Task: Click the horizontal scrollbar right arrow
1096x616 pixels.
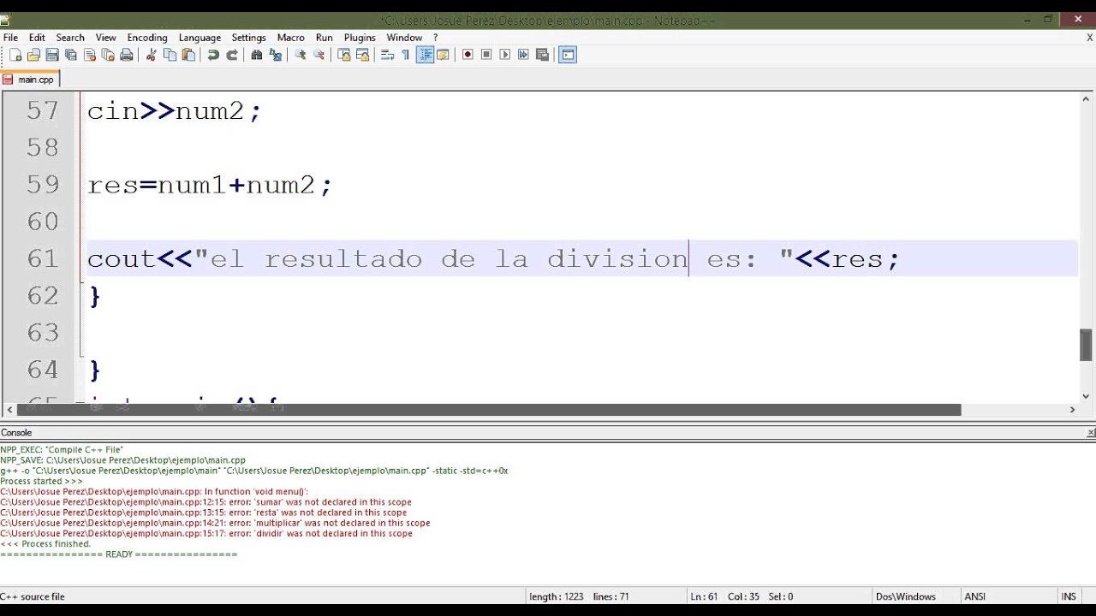Action: [x=1072, y=410]
